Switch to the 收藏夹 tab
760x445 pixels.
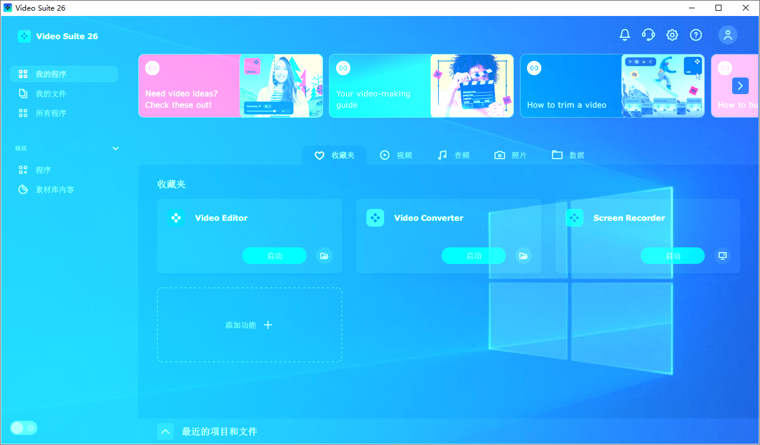coord(334,155)
